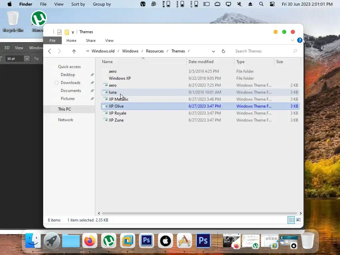The height and width of the screenshot is (255, 340).
Task: Open Documents in navigation pane
Action: [71, 91]
